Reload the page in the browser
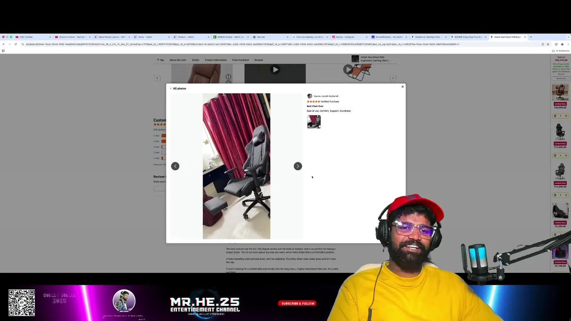Viewport: 571px width, 321px height. tap(15, 44)
